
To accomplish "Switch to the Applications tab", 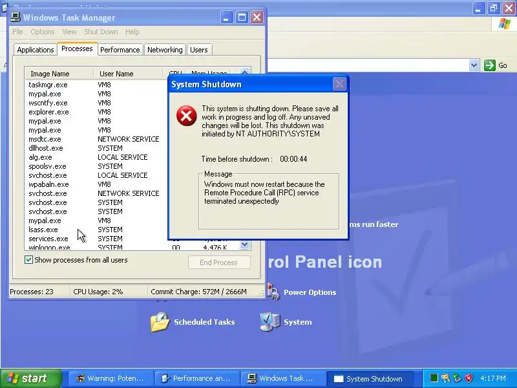I will [36, 50].
